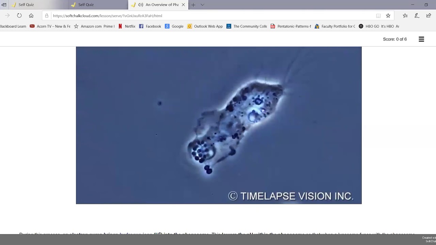Add this page to favorites star
Screen dimensions: 436x245
click(388, 16)
